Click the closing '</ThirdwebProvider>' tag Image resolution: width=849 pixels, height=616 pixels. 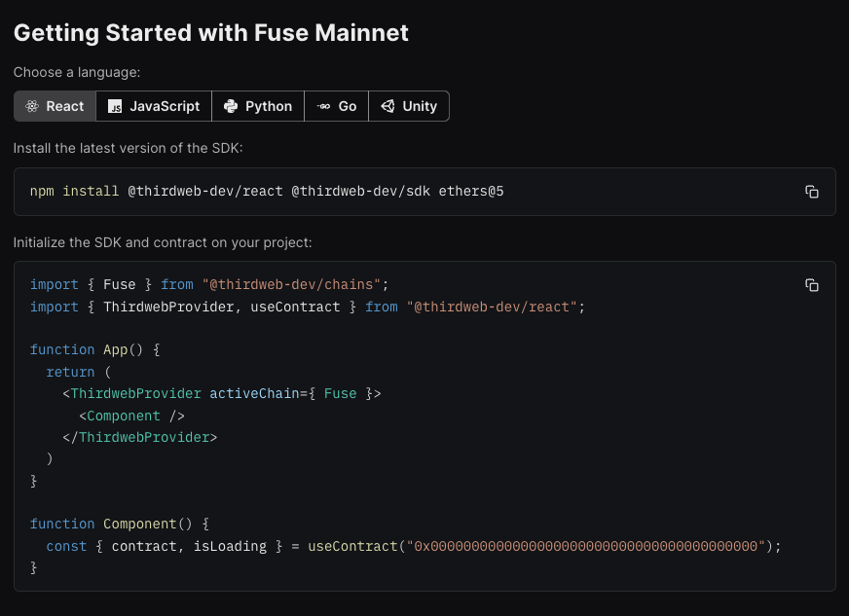tap(139, 437)
